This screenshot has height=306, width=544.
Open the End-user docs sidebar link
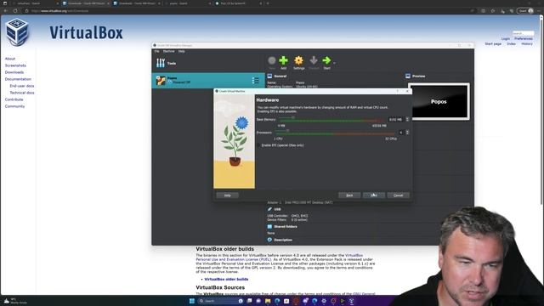coord(22,86)
